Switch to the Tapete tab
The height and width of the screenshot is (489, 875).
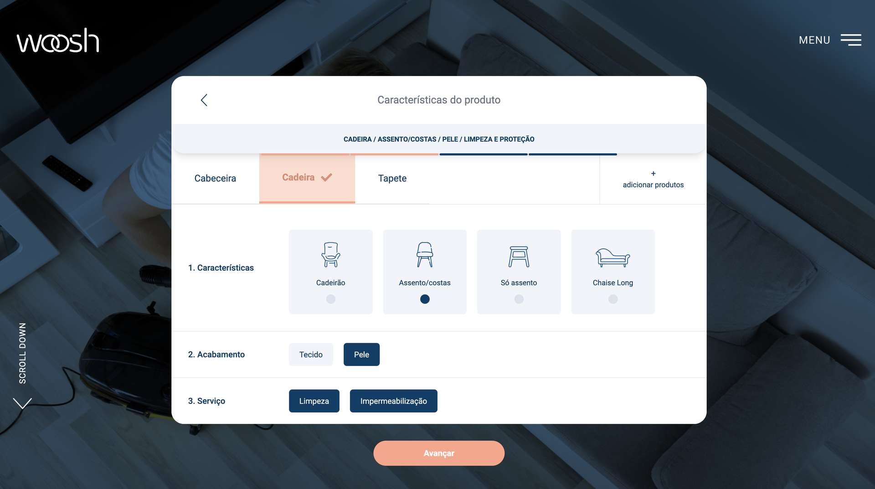(392, 179)
